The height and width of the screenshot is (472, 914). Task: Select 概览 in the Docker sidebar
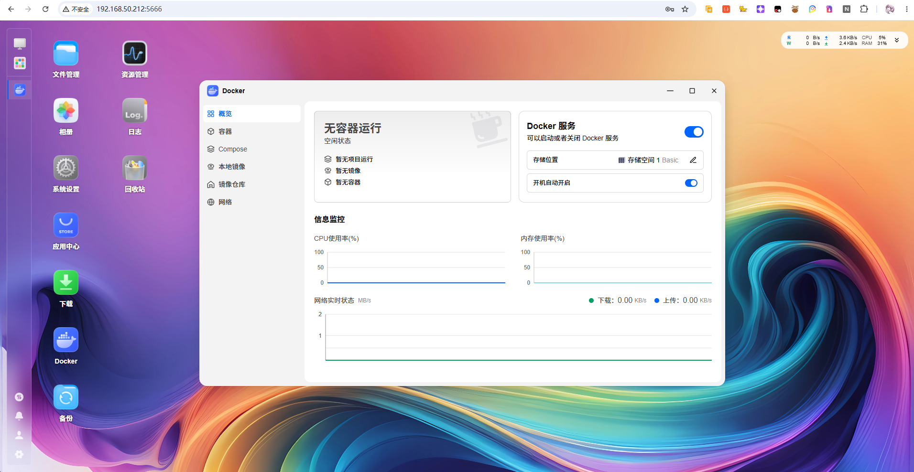pyautogui.click(x=252, y=114)
